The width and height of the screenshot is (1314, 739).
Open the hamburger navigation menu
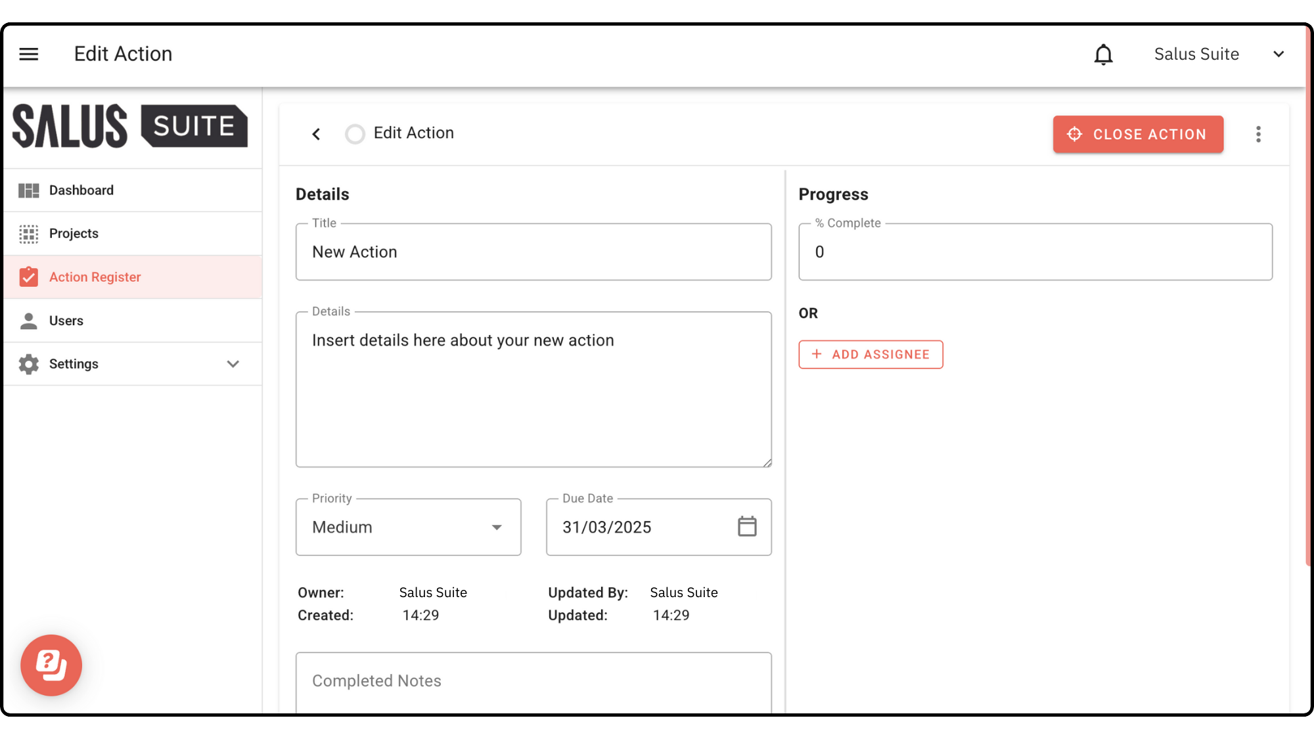[x=29, y=54]
